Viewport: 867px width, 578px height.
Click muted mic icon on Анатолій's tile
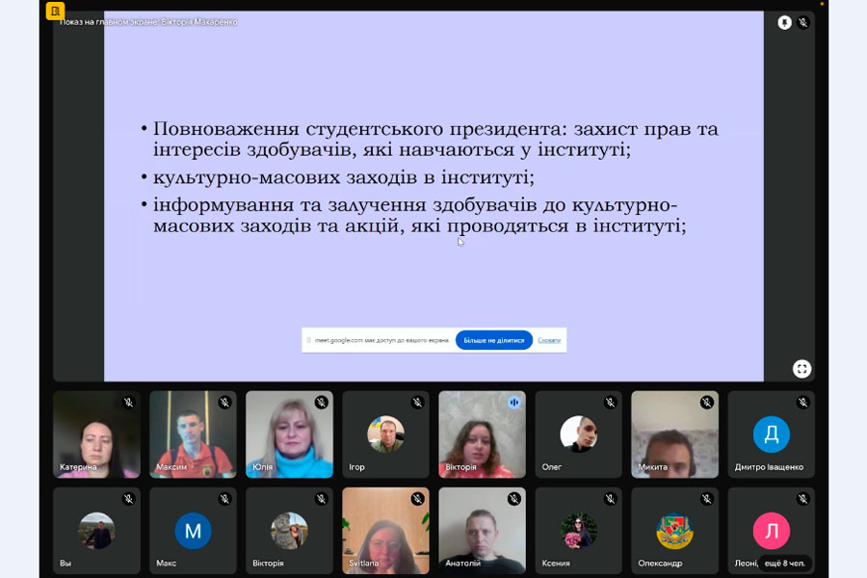coord(513,499)
